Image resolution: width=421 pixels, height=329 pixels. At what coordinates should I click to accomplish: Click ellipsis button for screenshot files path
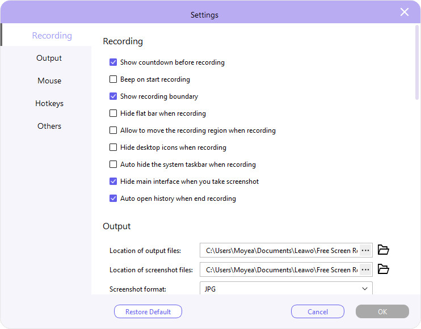pyautogui.click(x=365, y=269)
